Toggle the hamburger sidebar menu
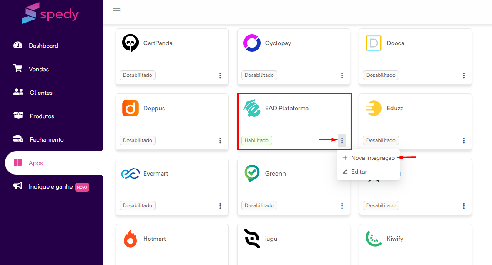 pos(116,11)
